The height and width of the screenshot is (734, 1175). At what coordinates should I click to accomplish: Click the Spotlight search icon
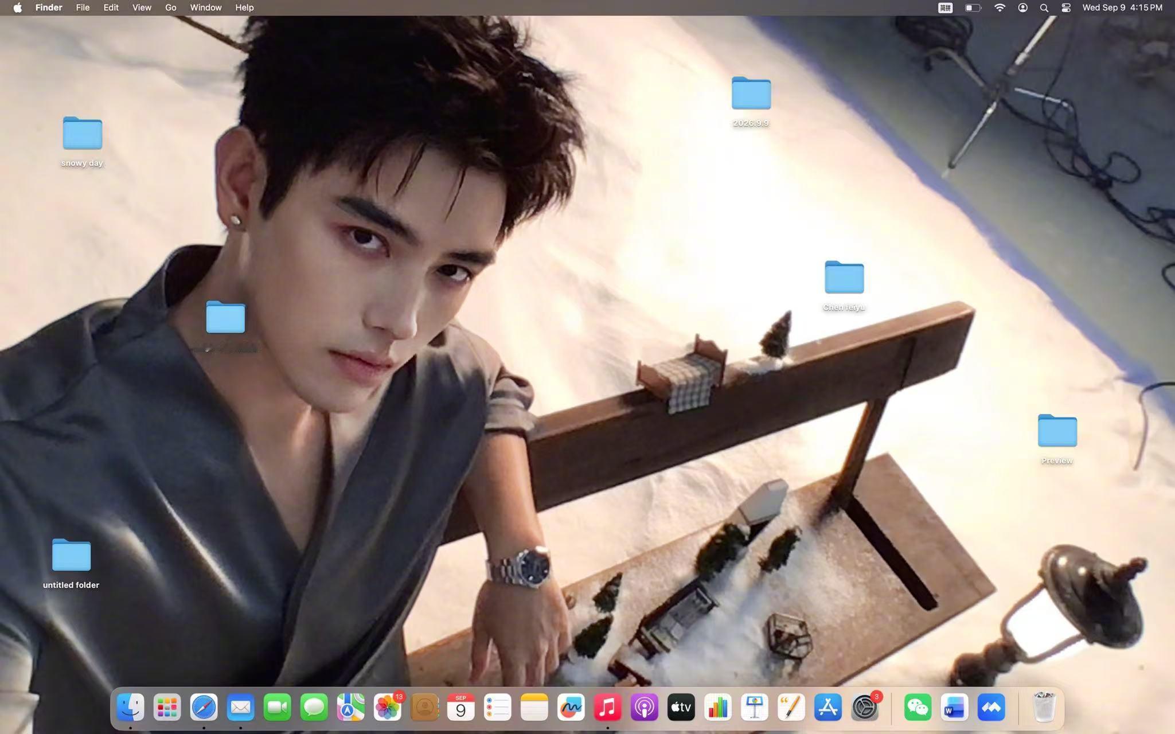pyautogui.click(x=1044, y=7)
